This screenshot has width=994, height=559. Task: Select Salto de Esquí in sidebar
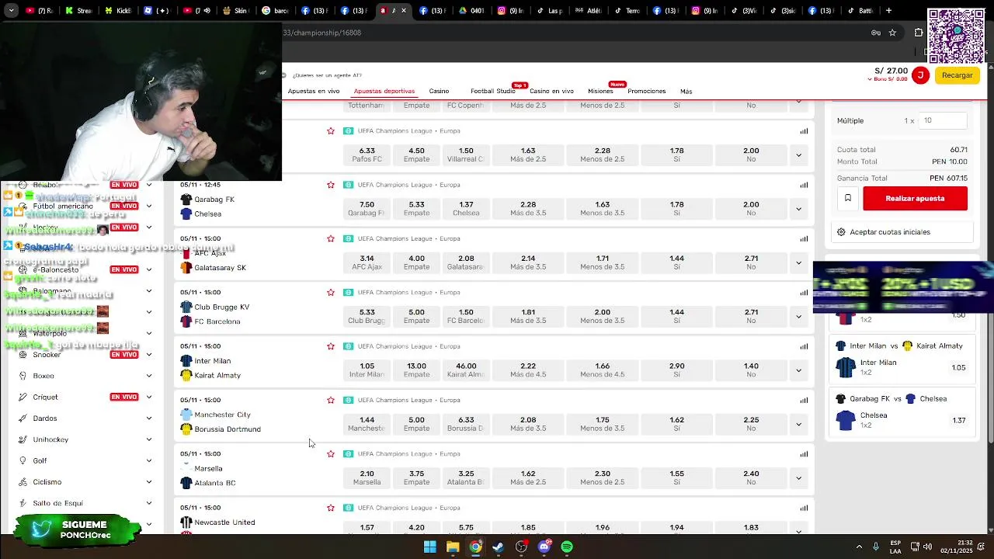[x=57, y=503]
